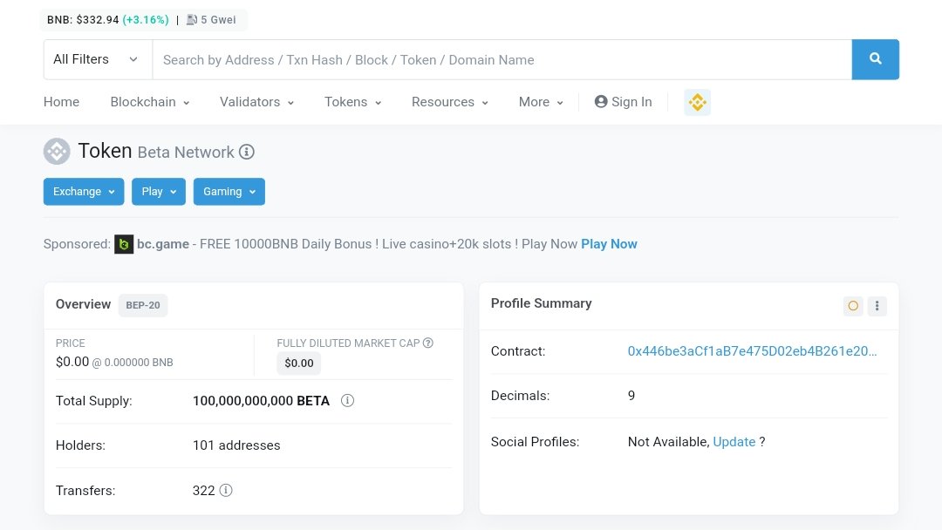This screenshot has width=942, height=530.
Task: Click the Fully Diluted Market Cap help icon
Action: pyautogui.click(x=427, y=343)
